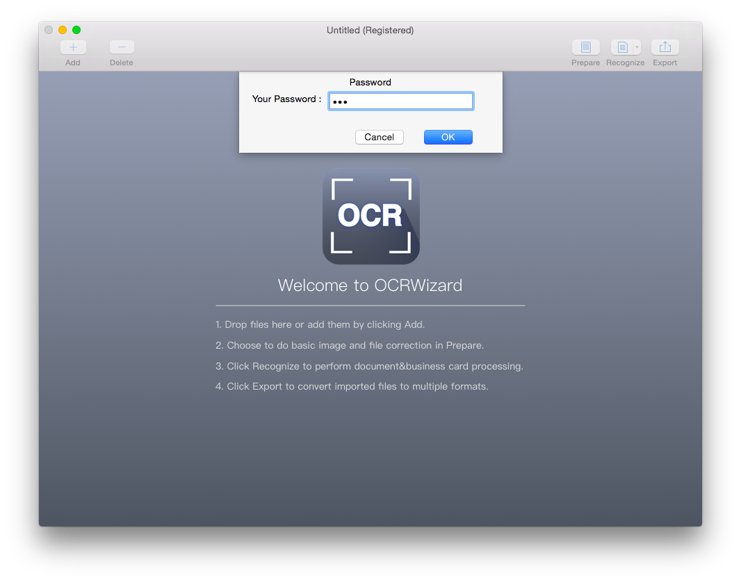Click the Export share icon

tap(665, 47)
